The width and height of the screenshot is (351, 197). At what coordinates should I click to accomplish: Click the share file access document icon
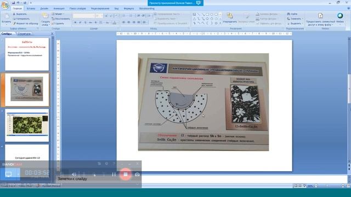[320, 16]
